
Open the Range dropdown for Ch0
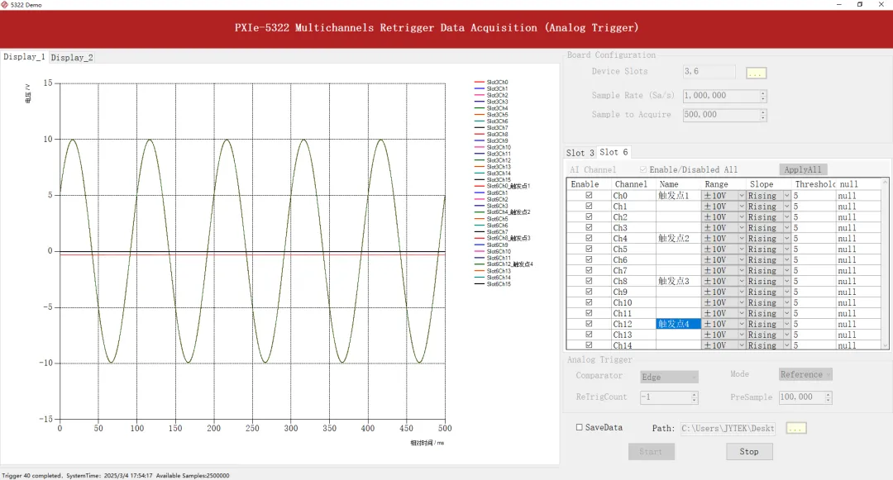[x=742, y=196]
